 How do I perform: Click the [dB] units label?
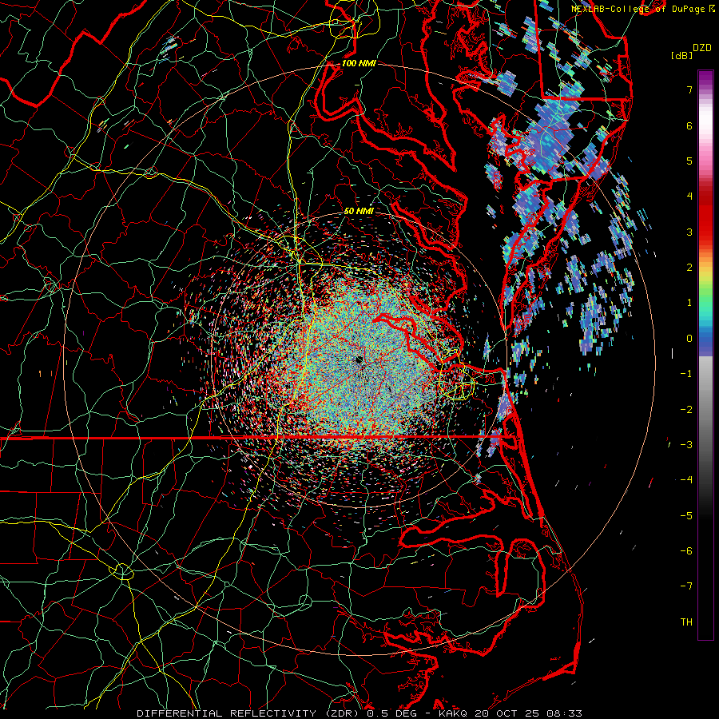click(x=681, y=56)
